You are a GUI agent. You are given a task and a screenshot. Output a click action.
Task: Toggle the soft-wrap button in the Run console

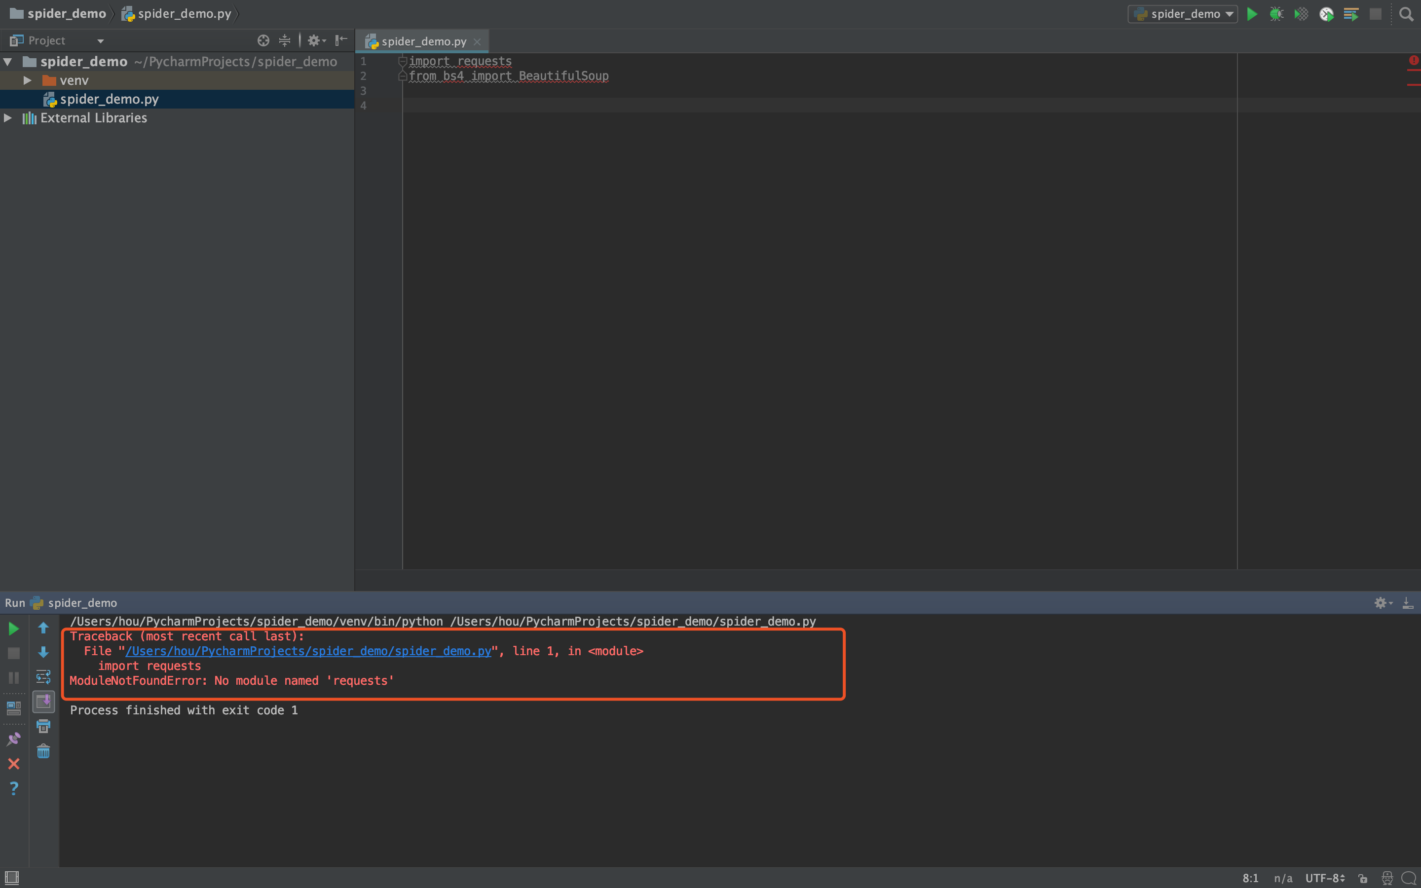pos(43,676)
